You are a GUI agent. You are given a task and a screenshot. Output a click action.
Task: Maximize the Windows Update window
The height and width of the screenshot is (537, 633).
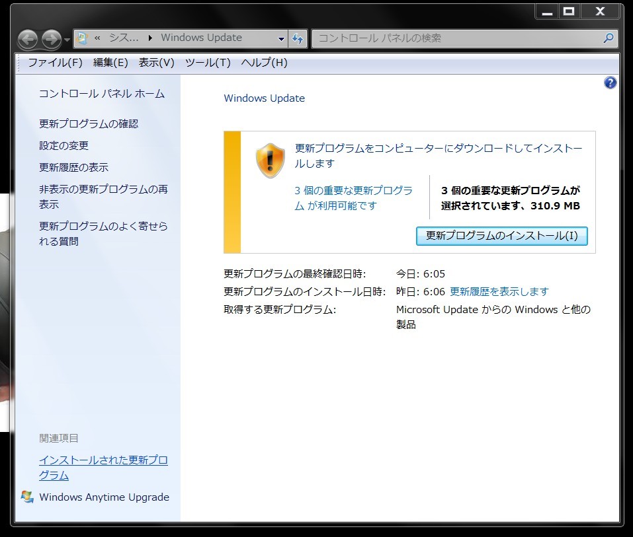570,12
